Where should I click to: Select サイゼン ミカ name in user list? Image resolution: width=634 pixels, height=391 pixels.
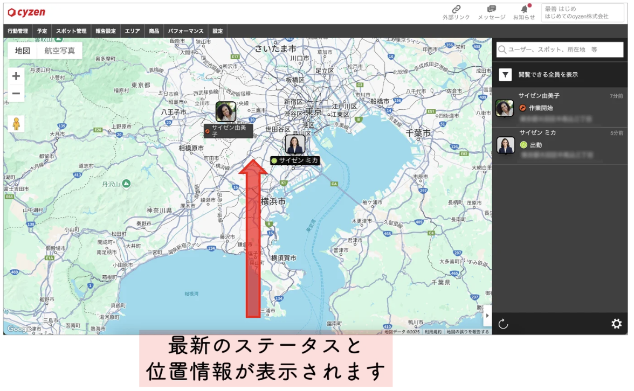(538, 132)
